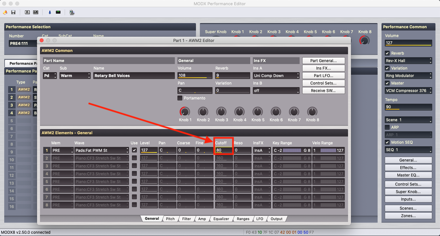The image size is (440, 236).
Task: Switch to the Filter tab
Action: click(187, 219)
